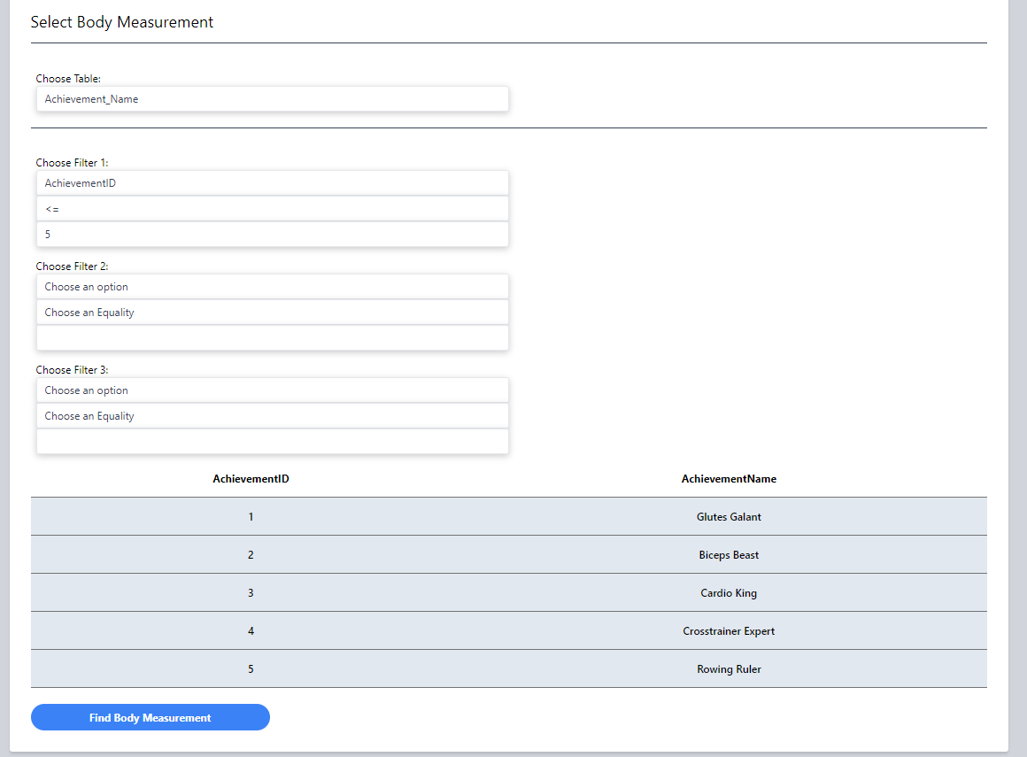Image resolution: width=1027 pixels, height=757 pixels.
Task: Click the empty value field under Filter 3
Action: coord(272,441)
